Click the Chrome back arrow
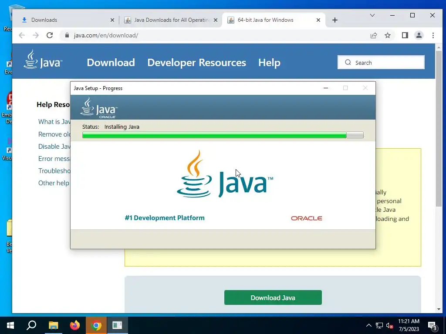 (x=22, y=35)
